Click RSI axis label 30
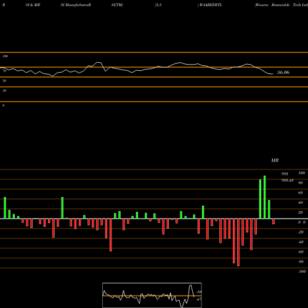This screenshot has height=308, width=308. 4,91
